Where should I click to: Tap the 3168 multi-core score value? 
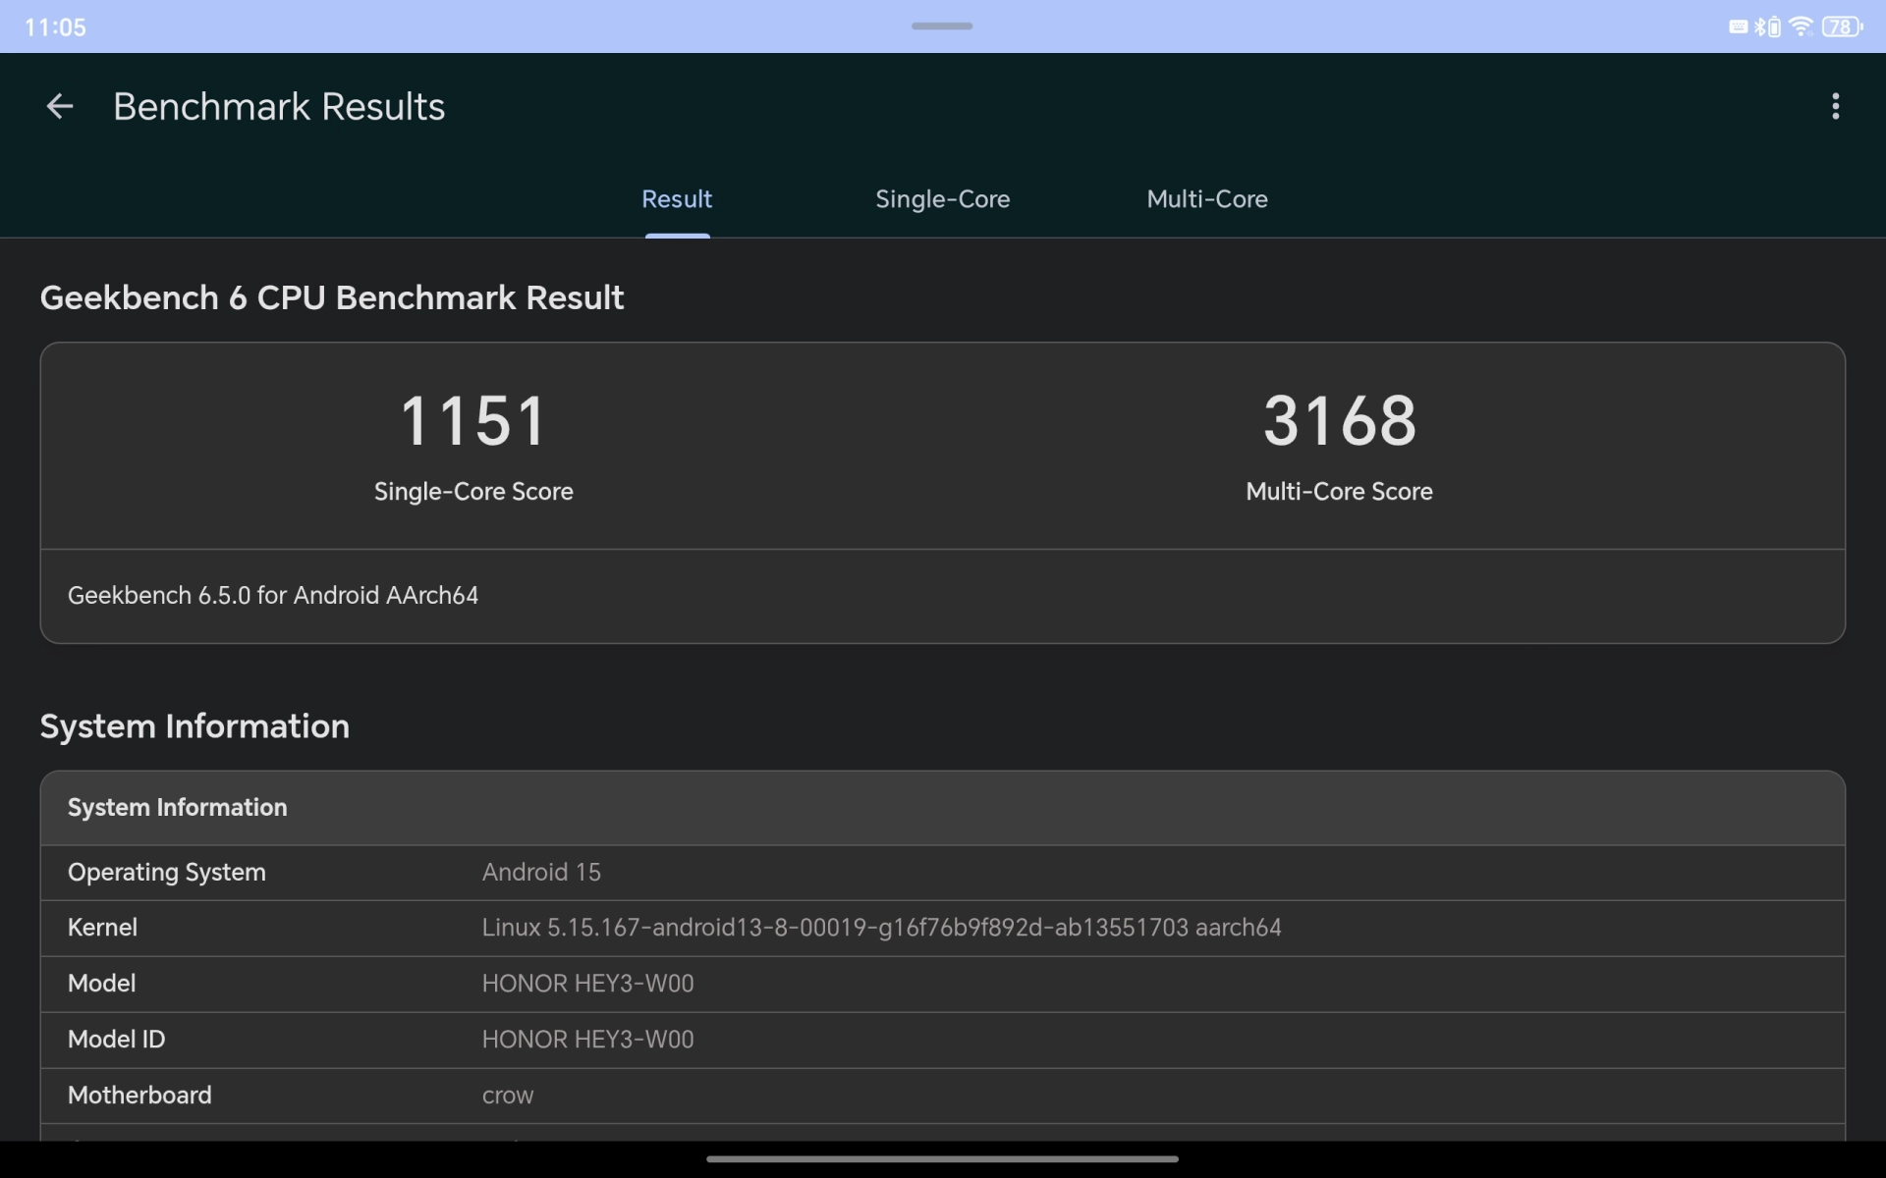click(1340, 421)
